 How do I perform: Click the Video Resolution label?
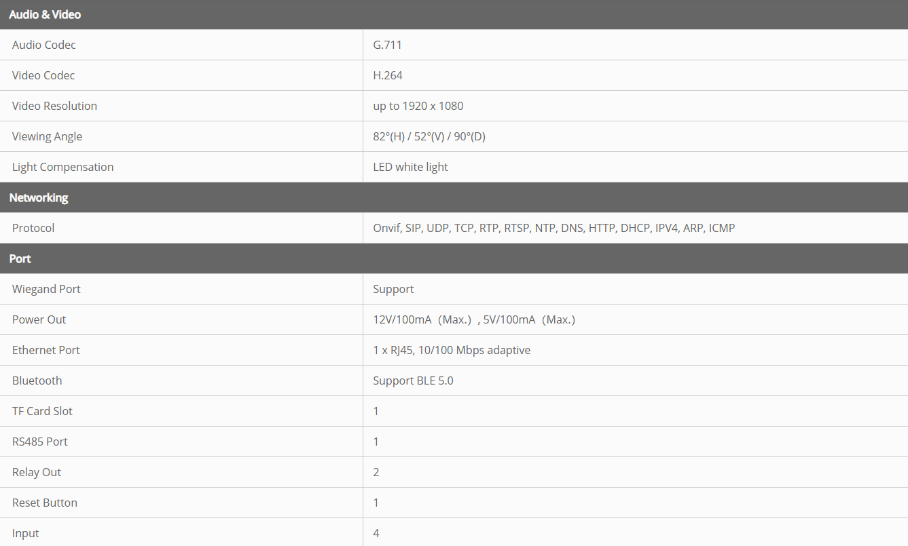coord(54,106)
